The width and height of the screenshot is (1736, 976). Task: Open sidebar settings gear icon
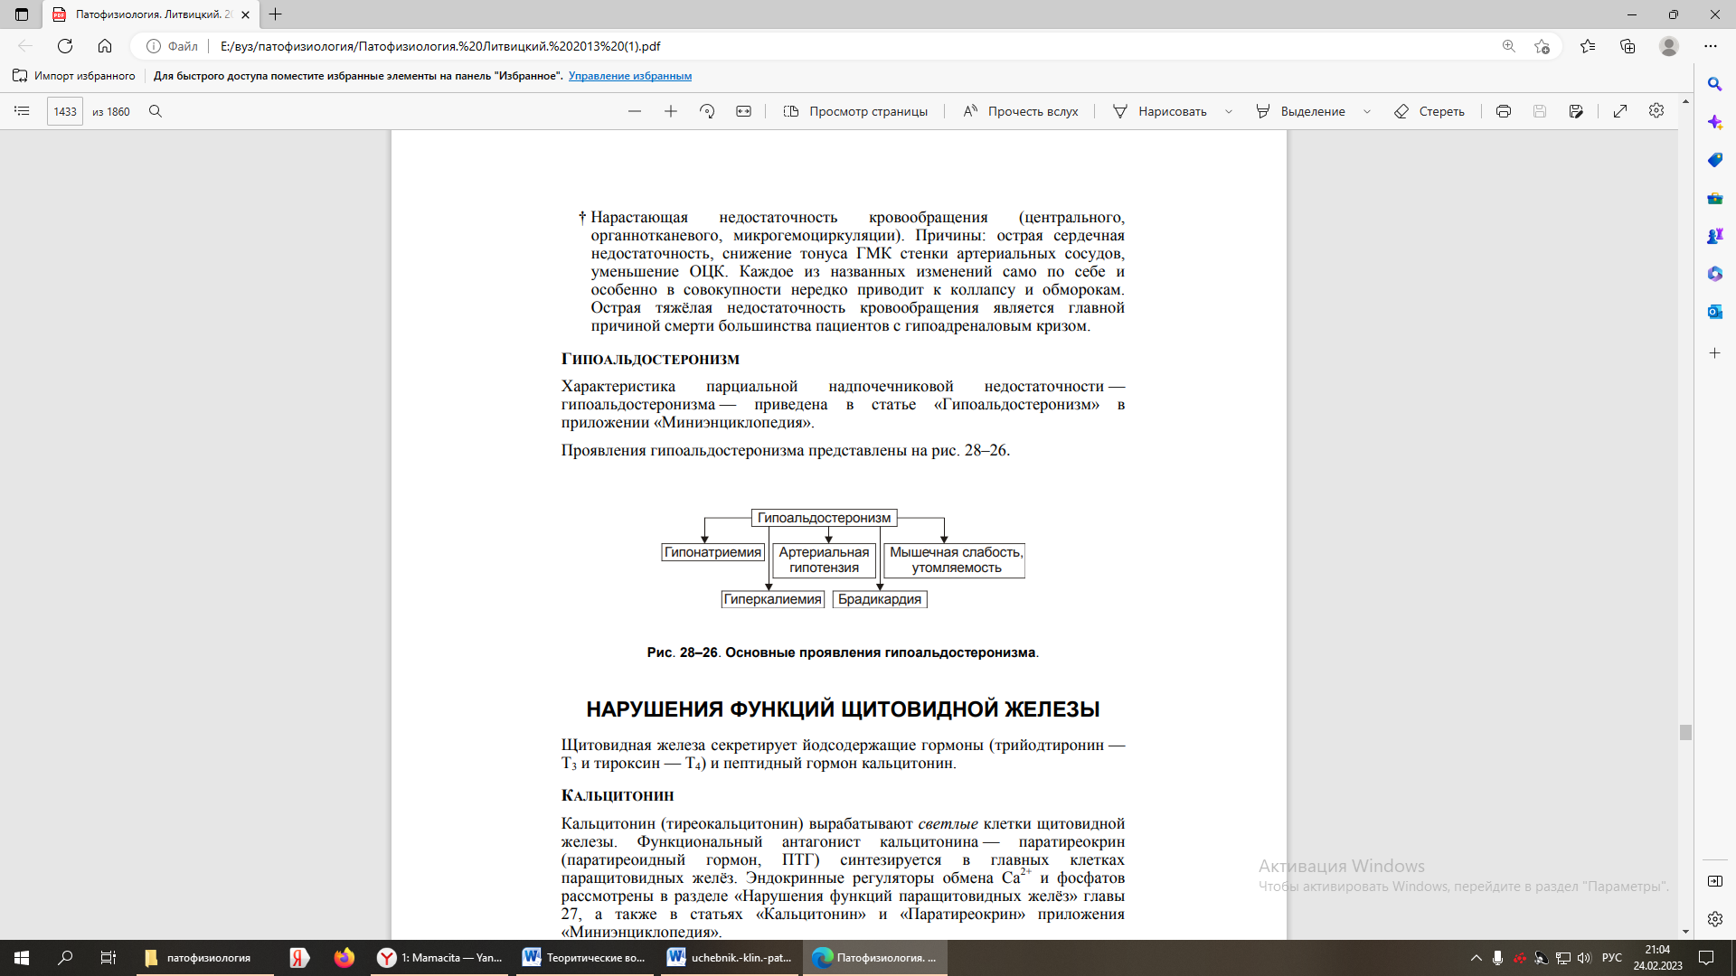point(1714,919)
